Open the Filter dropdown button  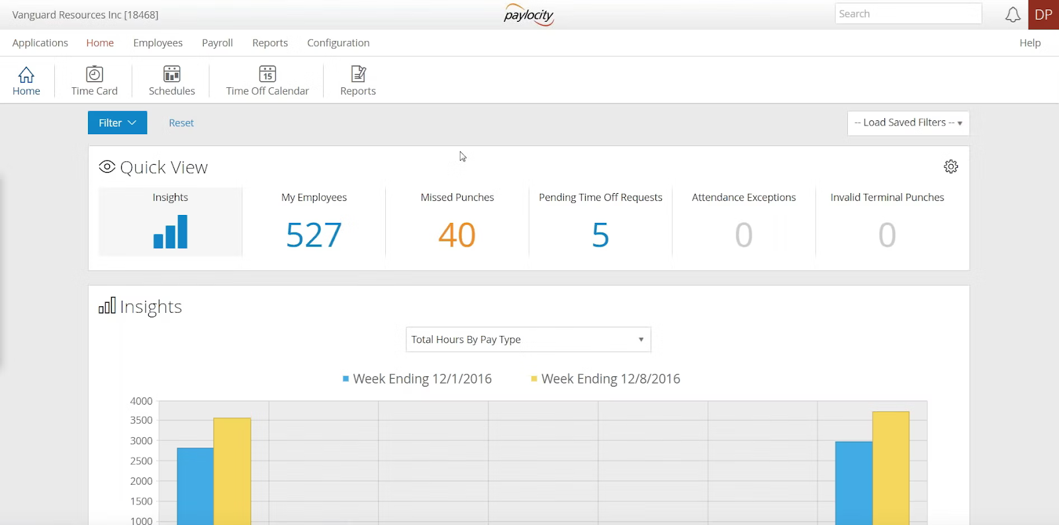(118, 123)
